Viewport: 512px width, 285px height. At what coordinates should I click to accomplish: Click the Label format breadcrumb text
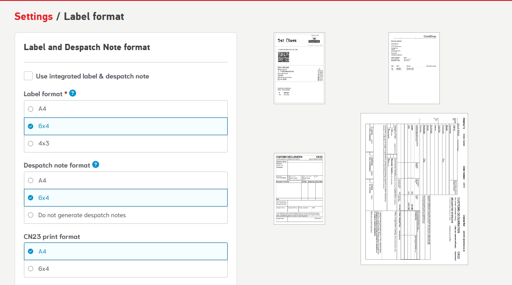pos(94,17)
